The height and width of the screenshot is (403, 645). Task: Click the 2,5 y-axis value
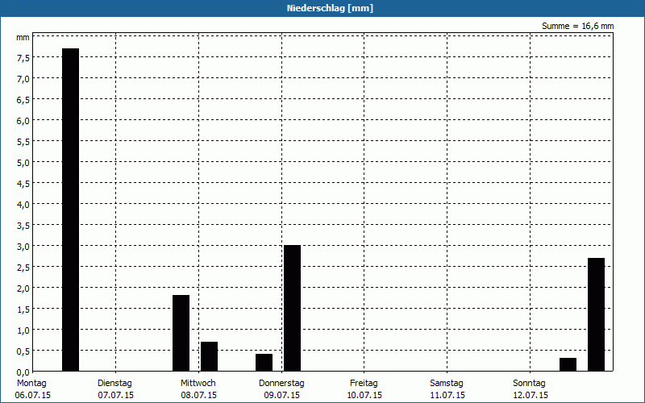(x=23, y=268)
